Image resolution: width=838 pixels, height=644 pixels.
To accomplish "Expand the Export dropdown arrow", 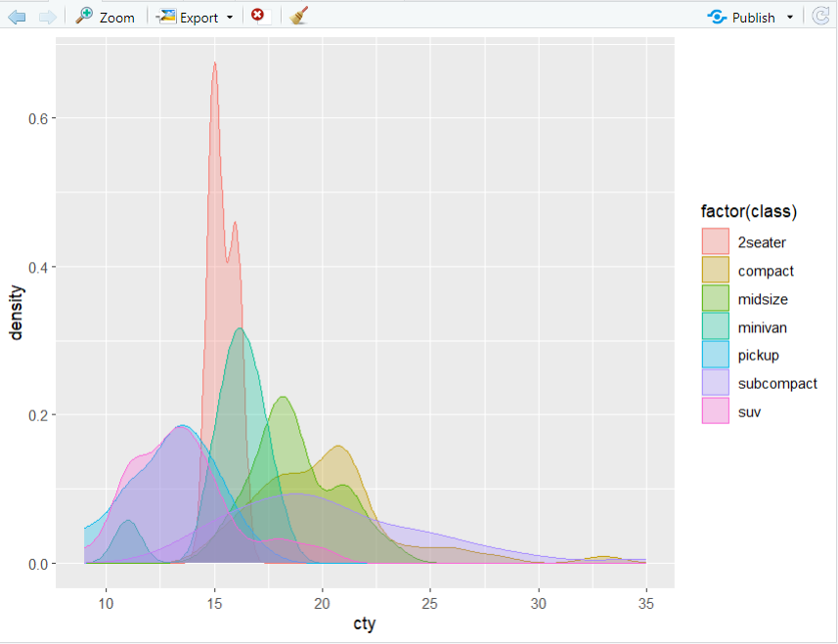I will click(230, 18).
